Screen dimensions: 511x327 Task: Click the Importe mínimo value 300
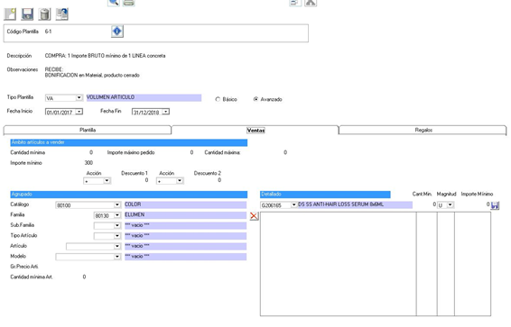pyautogui.click(x=88, y=163)
